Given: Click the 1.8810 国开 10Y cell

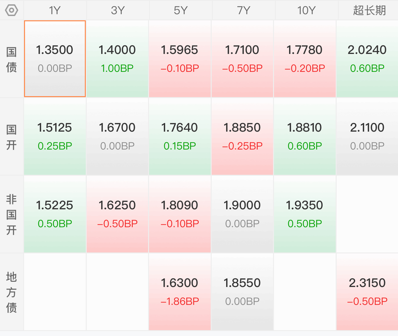Looking at the screenshot, I should tap(305, 137).
